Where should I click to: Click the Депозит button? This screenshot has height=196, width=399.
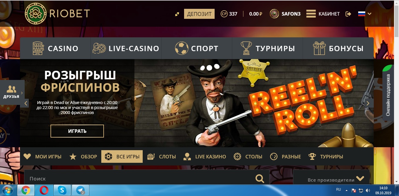pos(199,14)
